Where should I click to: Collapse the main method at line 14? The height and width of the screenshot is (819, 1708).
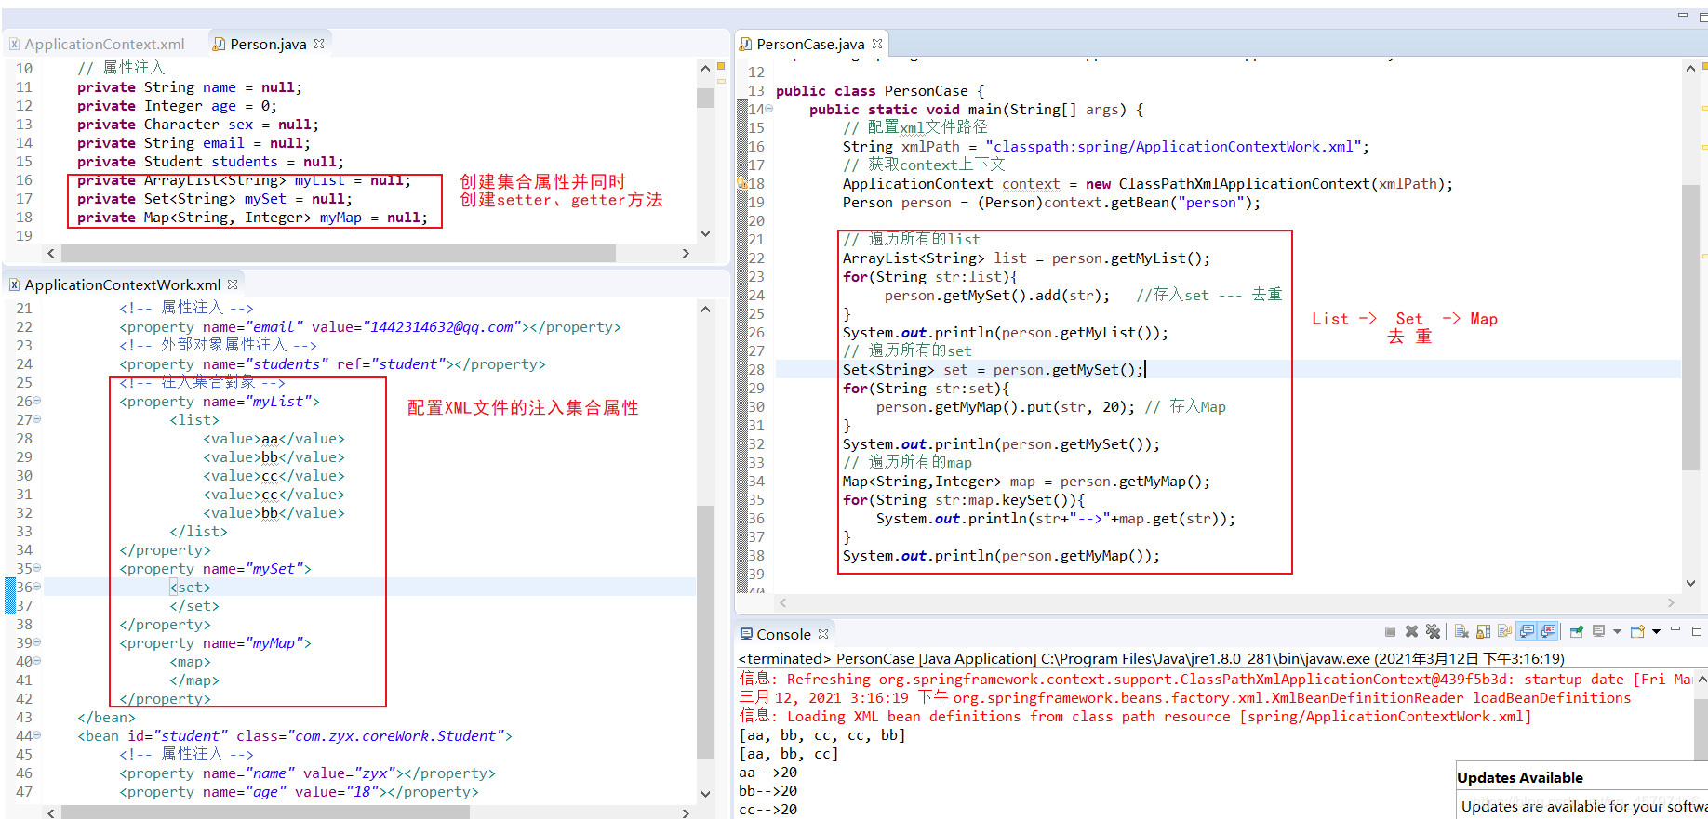point(768,109)
